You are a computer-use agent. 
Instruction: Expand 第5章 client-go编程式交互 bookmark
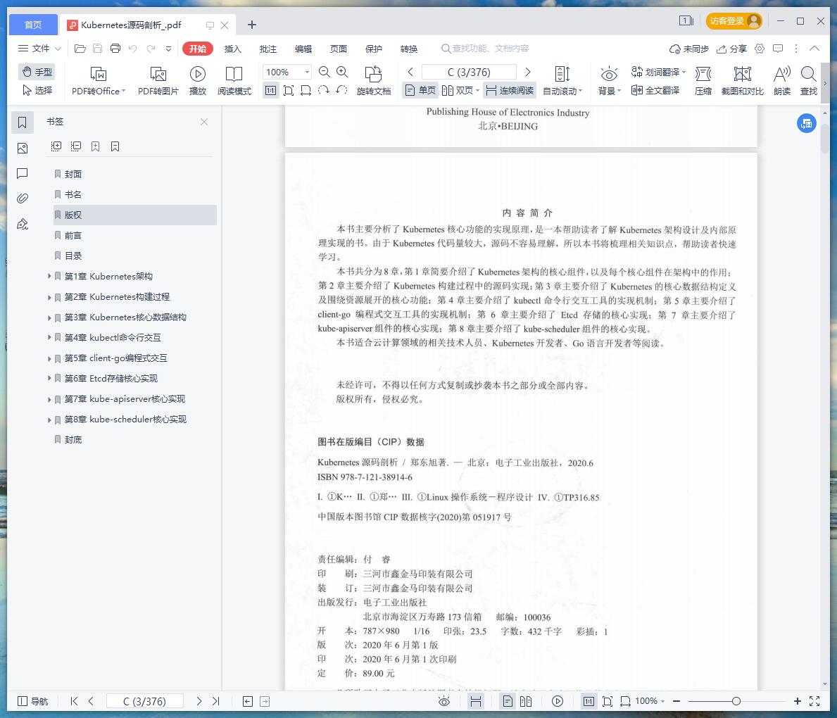pos(49,358)
